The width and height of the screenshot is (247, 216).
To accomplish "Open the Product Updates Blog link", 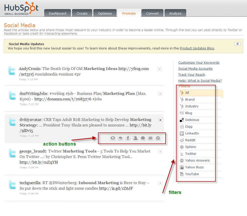I will coord(197,48).
